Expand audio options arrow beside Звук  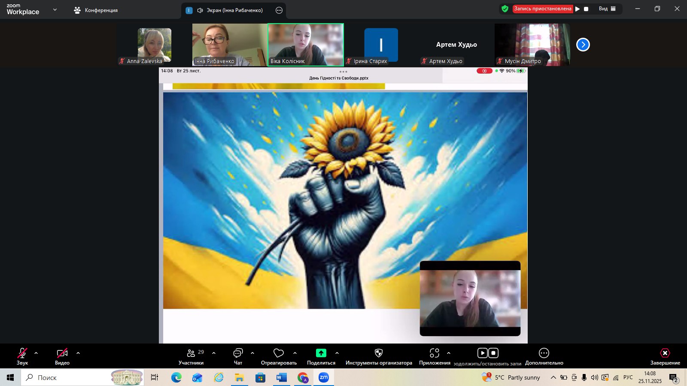36,353
